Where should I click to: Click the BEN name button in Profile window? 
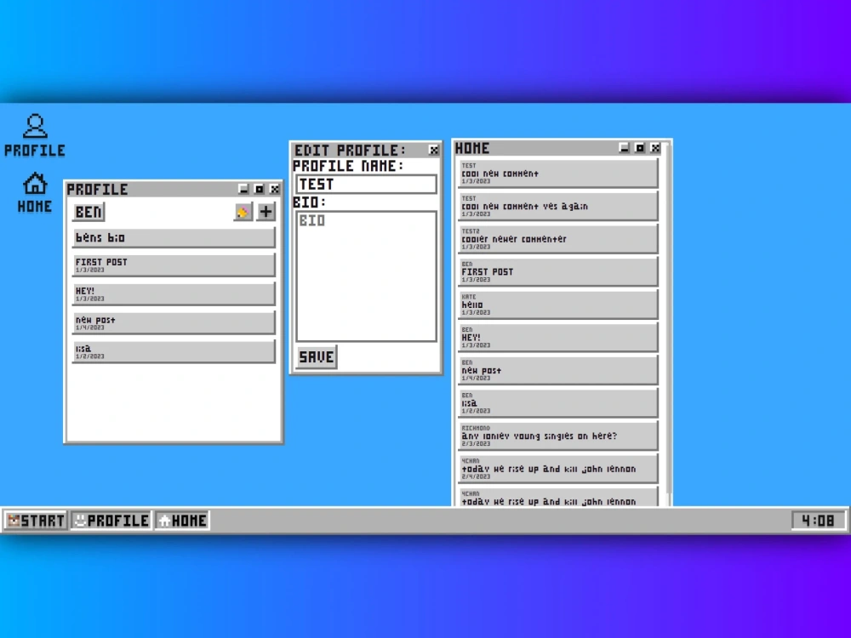[x=89, y=212]
